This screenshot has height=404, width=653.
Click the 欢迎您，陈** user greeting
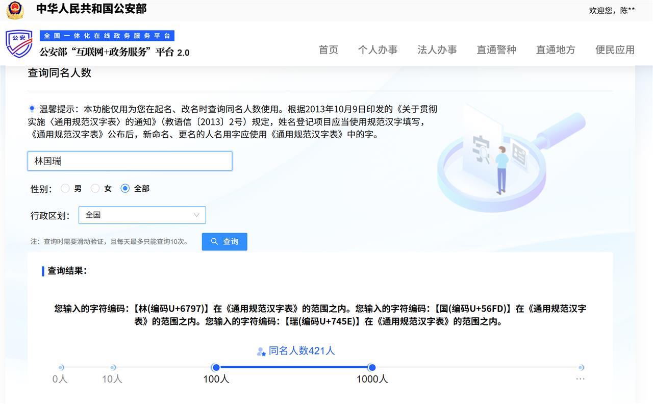(612, 10)
